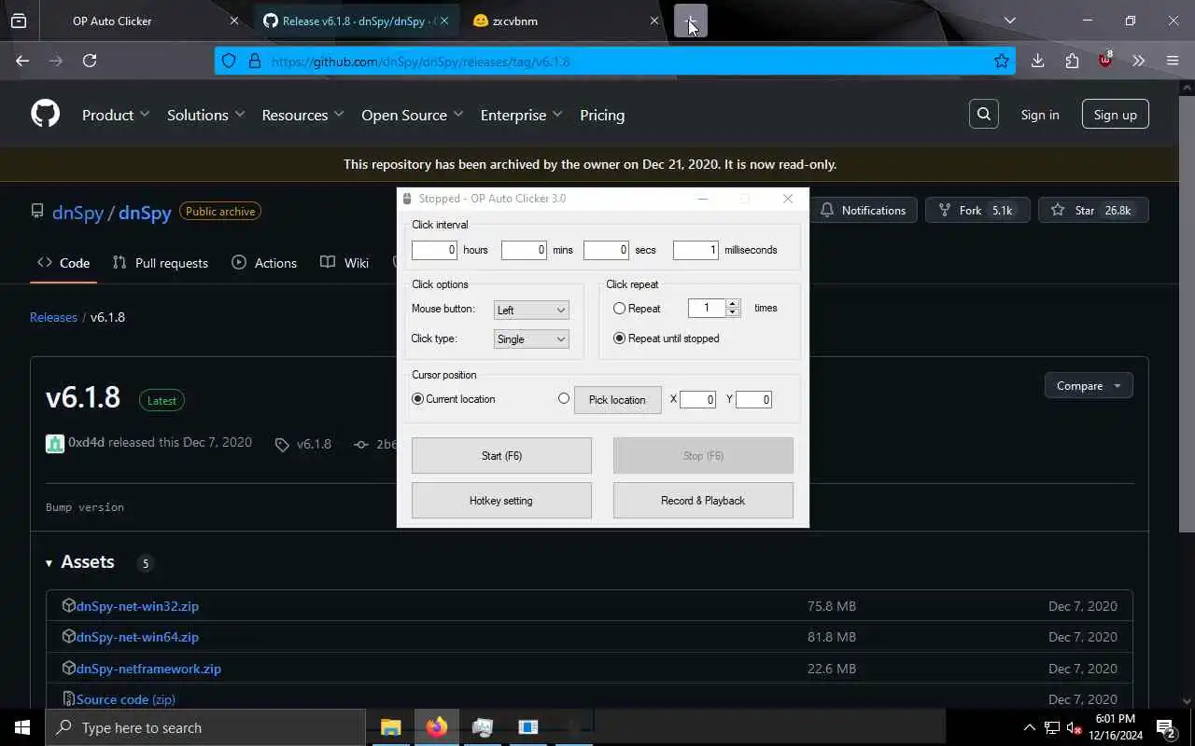The width and height of the screenshot is (1195, 746).
Task: Open the Firefox downloads icon
Action: pos(1037,61)
